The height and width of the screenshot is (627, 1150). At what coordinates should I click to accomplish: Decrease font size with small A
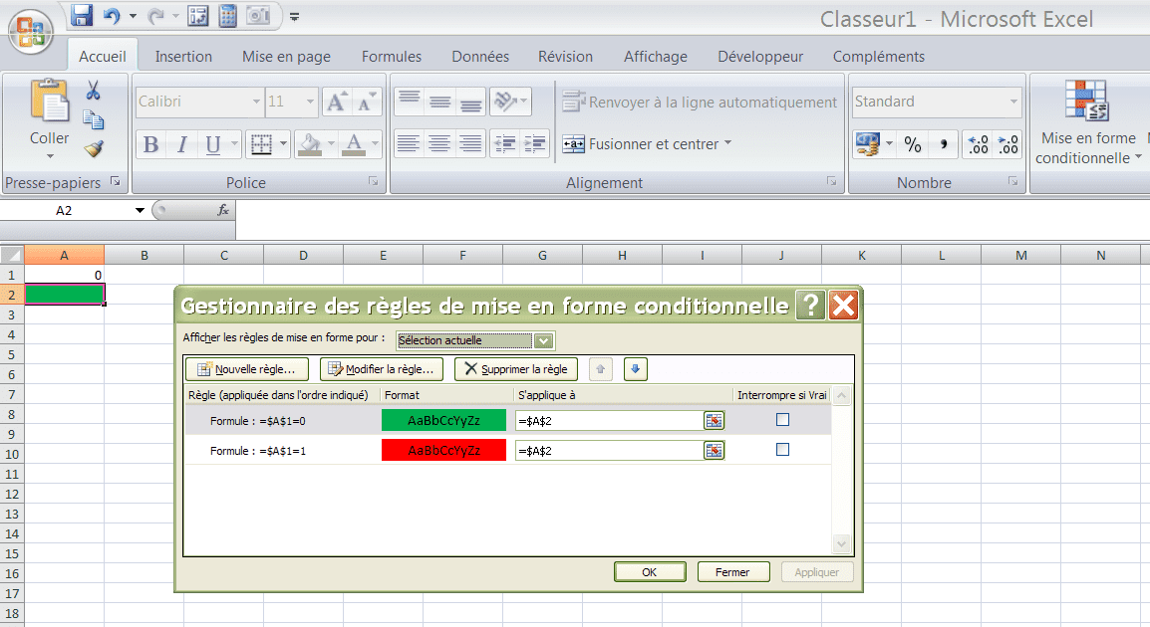tap(366, 102)
